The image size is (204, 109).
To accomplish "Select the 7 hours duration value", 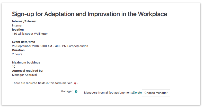I will (x=17, y=54).
